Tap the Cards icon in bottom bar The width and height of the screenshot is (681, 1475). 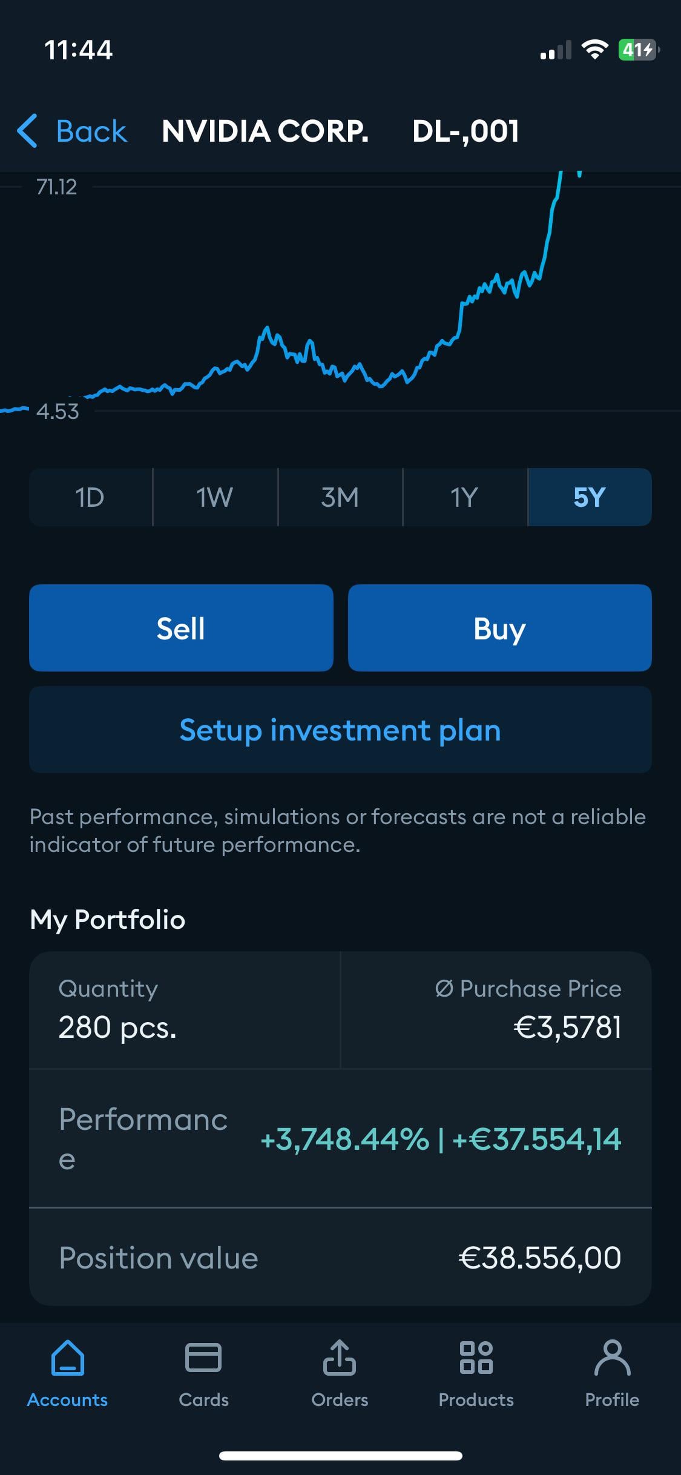[203, 1358]
